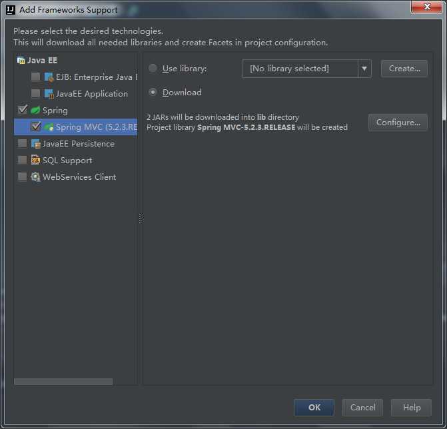Screen dimensions: 447x429
Task: Click the EJB Enterprise Java icon
Action: point(49,77)
